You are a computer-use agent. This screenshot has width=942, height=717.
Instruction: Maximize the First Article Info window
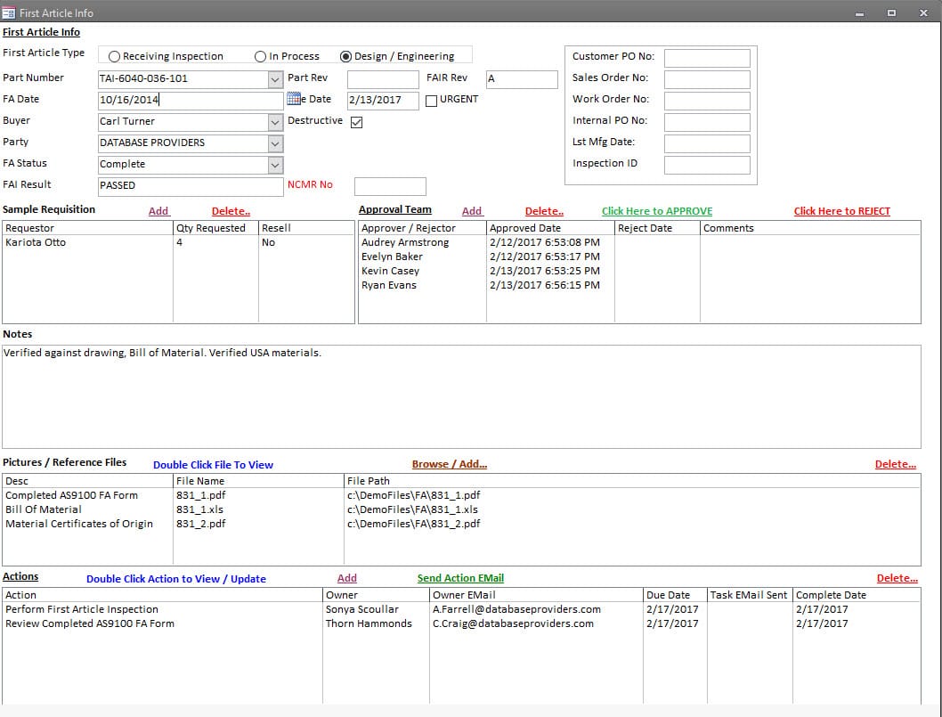pos(891,12)
